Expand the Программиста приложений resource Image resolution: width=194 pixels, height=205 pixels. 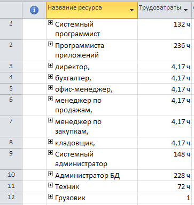point(50,44)
